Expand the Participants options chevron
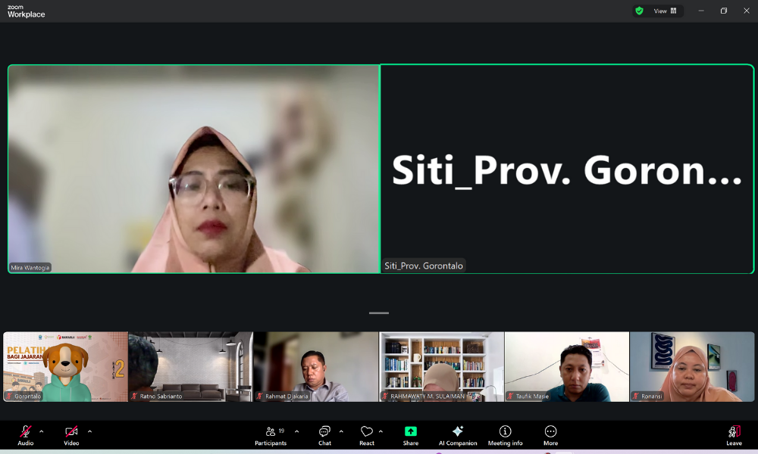Image resolution: width=758 pixels, height=454 pixels. pos(296,431)
